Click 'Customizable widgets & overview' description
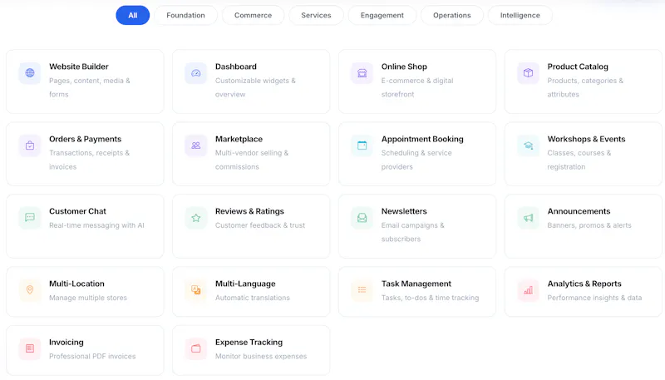Viewport: 665px width, 380px height. point(255,87)
